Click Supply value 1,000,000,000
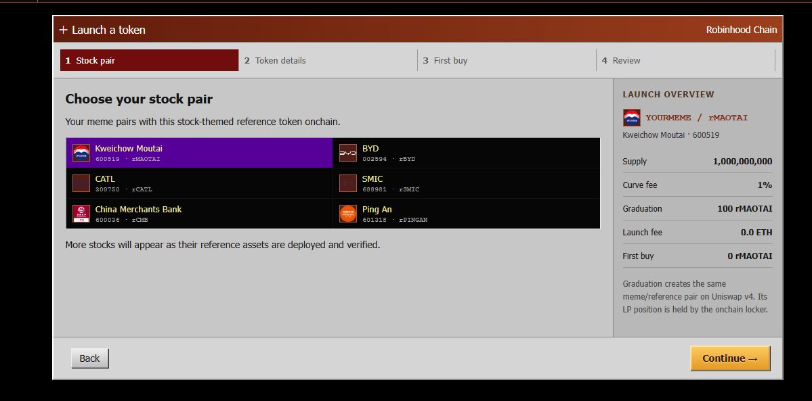 [x=743, y=162]
